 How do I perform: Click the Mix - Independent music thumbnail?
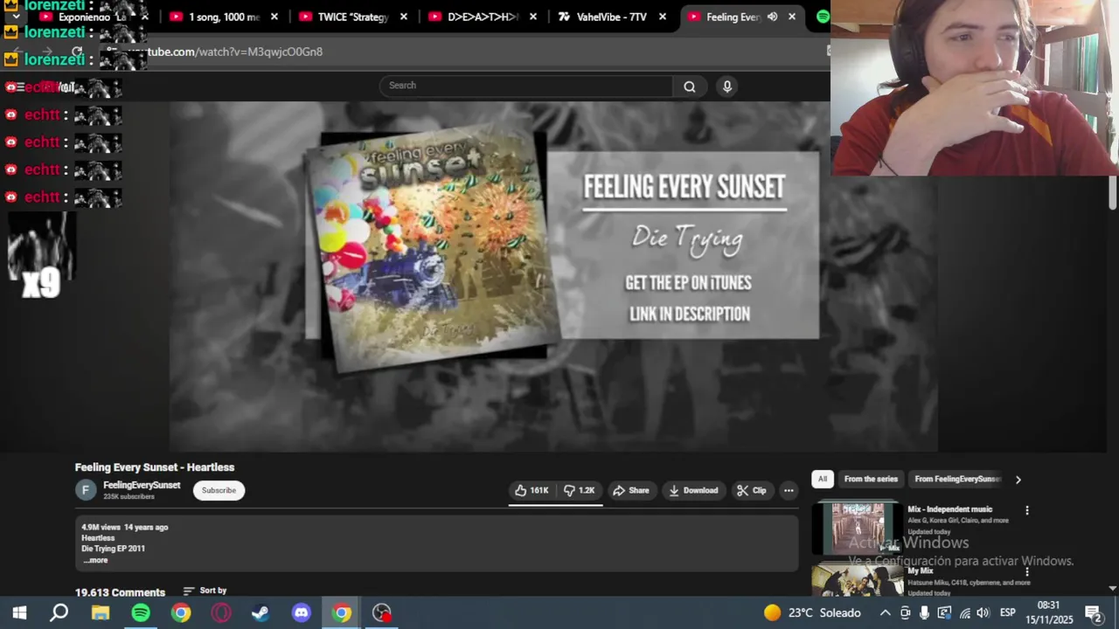point(857,528)
